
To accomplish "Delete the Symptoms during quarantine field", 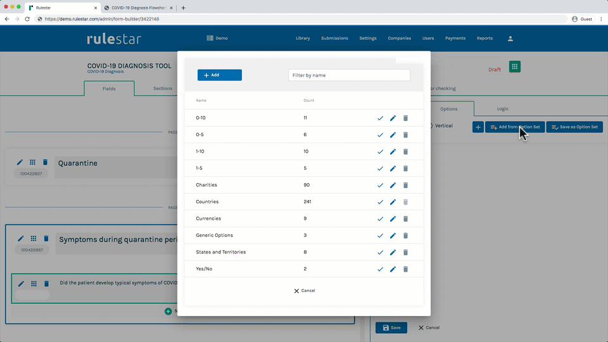I will tap(46, 239).
